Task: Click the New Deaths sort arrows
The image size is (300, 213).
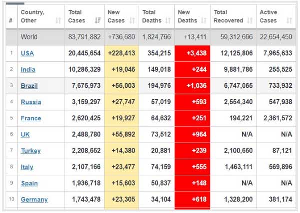Action: 203,21
